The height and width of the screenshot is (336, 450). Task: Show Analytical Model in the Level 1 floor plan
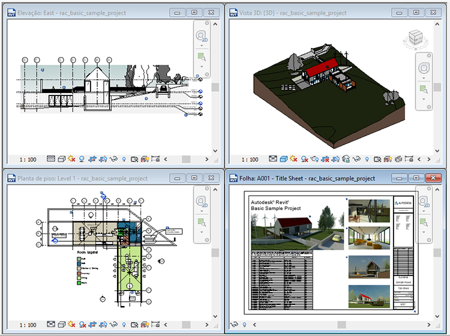[145, 324]
